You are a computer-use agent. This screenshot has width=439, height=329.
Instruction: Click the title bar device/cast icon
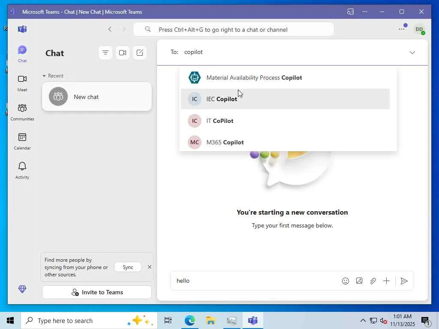tap(350, 12)
